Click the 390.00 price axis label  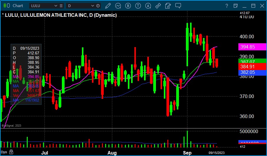[247, 57]
